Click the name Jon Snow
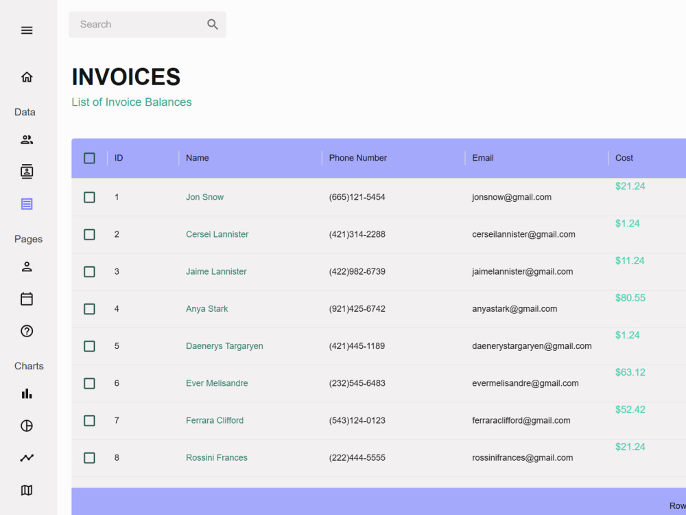This screenshot has width=686, height=515. pyautogui.click(x=204, y=197)
